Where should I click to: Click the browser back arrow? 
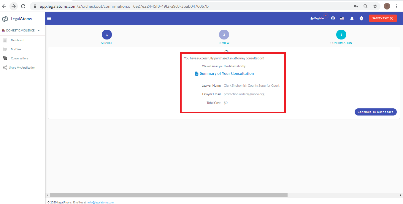pos(4,6)
